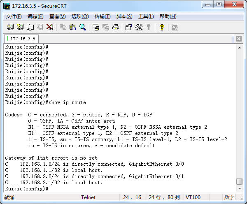The width and height of the screenshot is (247, 204).
Task: Close the session tab with X button
Action: point(238,39)
